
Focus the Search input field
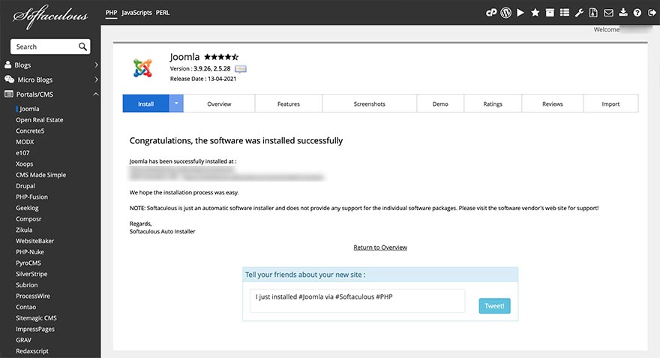coord(44,47)
